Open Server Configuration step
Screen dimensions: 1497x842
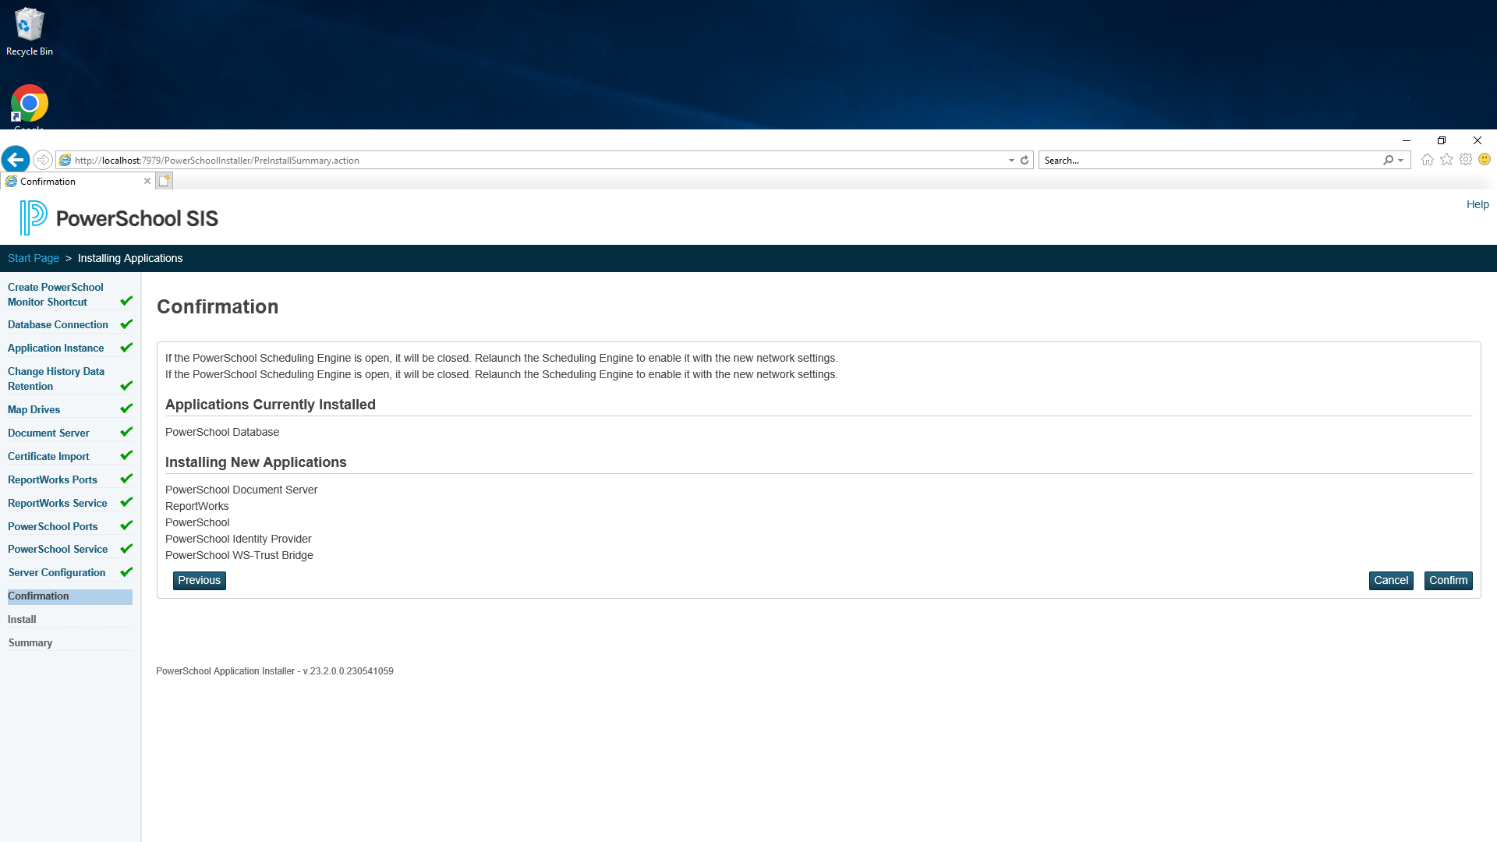(57, 573)
